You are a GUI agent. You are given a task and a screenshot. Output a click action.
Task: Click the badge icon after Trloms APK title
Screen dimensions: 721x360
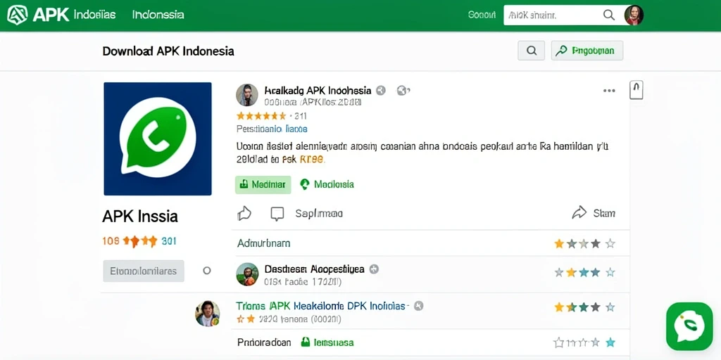(418, 306)
